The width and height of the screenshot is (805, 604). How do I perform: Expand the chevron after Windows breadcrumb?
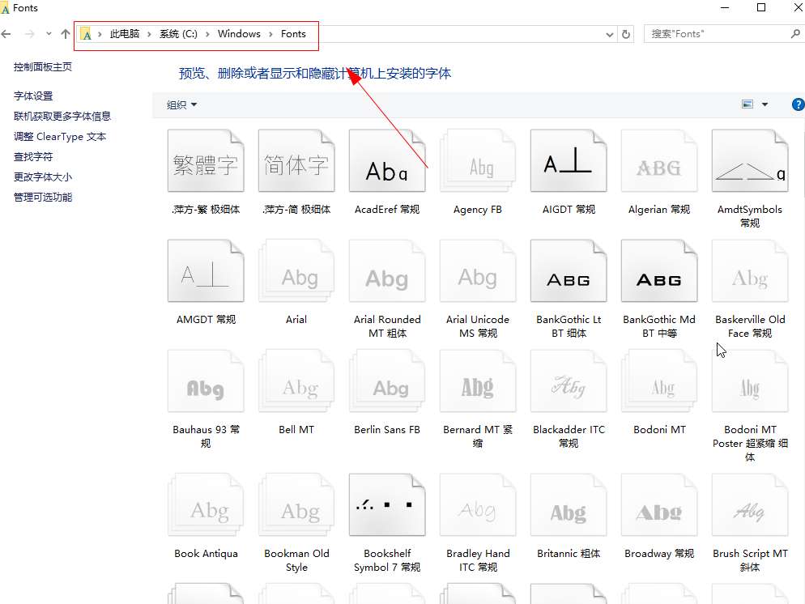click(x=270, y=34)
